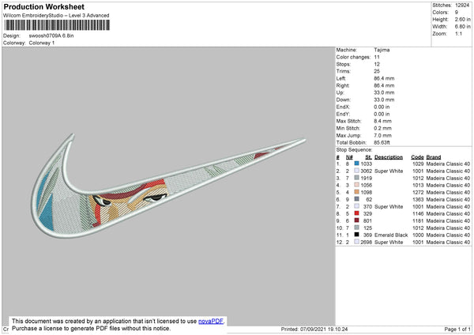Image resolution: width=474 pixels, height=335 pixels.
Task: Click the Zoom value 1:1
Action: point(458,33)
